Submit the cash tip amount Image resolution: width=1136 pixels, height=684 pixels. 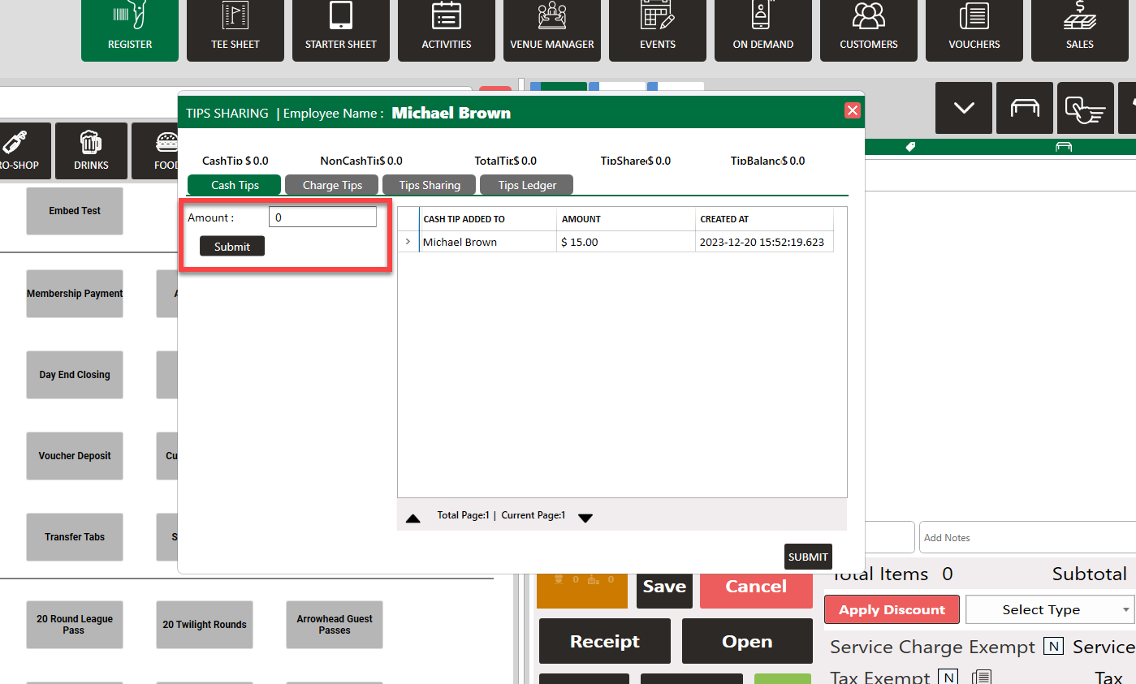[x=232, y=247]
